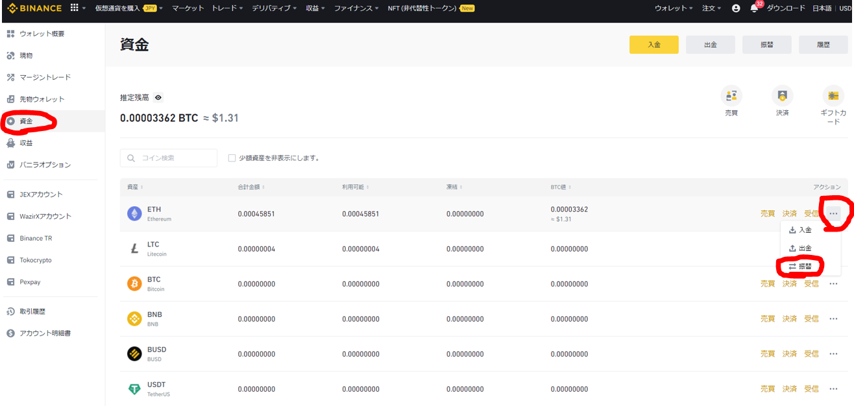This screenshot has width=854, height=406.
Task: Click the 受信 link on the LTC row
Action: [x=811, y=248]
